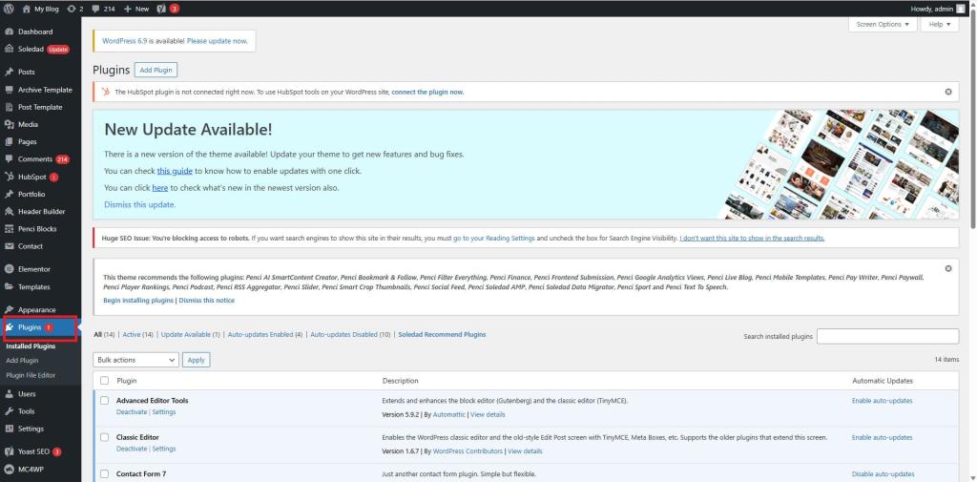Open the Plugins menu in sidebar
The width and height of the screenshot is (977, 482).
coord(40,327)
